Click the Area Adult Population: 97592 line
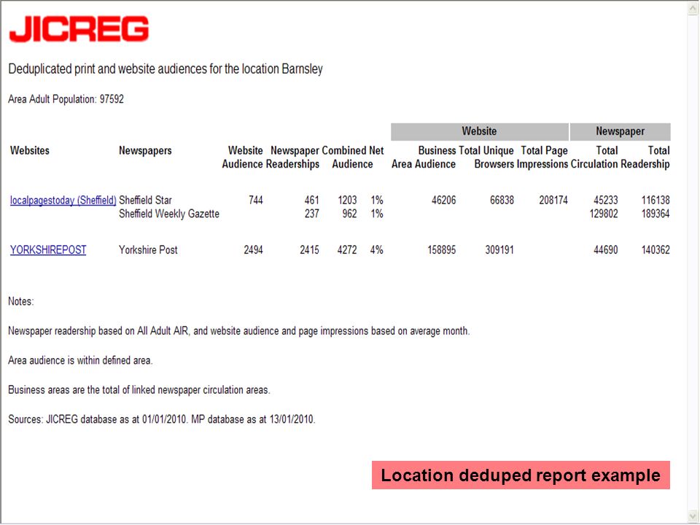The height and width of the screenshot is (525, 700). 66,99
